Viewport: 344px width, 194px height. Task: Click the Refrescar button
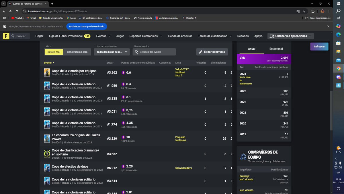[x=319, y=47]
